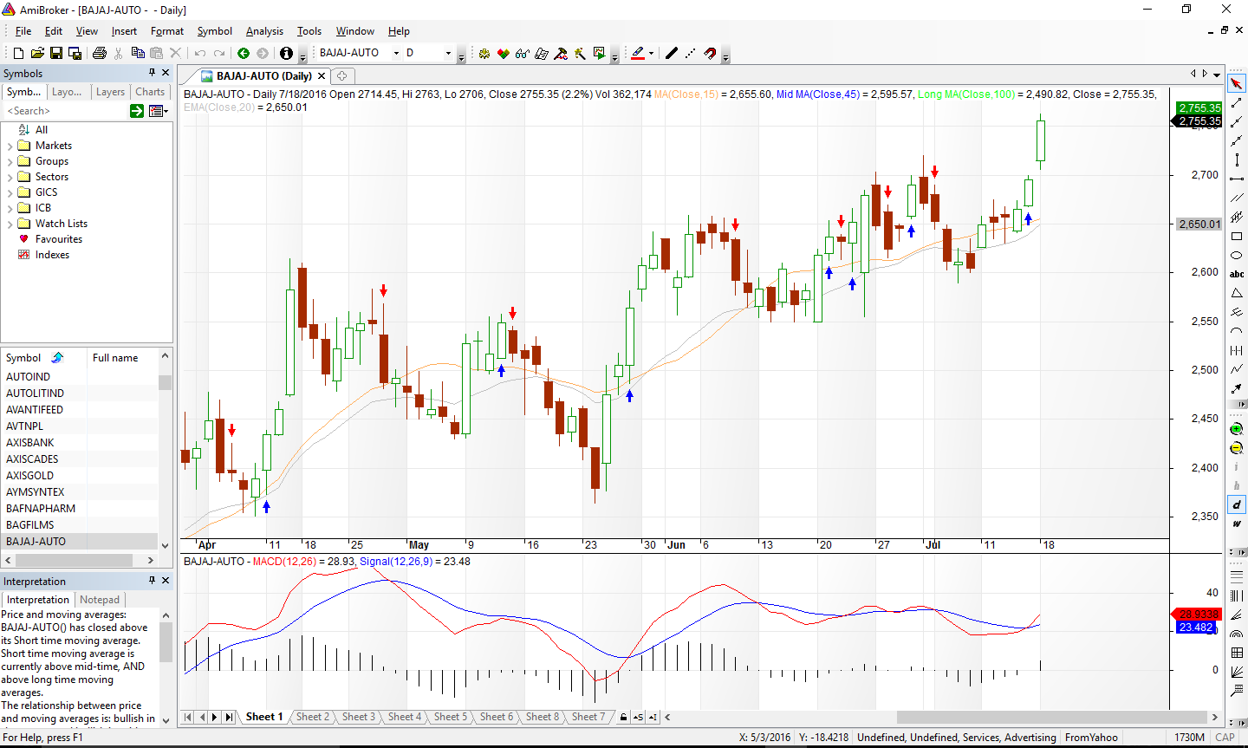This screenshot has height=748, width=1248.
Task: Save using the floppy disk icon
Action: 55,53
